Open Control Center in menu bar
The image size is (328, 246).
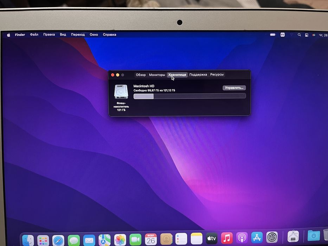click(x=307, y=35)
